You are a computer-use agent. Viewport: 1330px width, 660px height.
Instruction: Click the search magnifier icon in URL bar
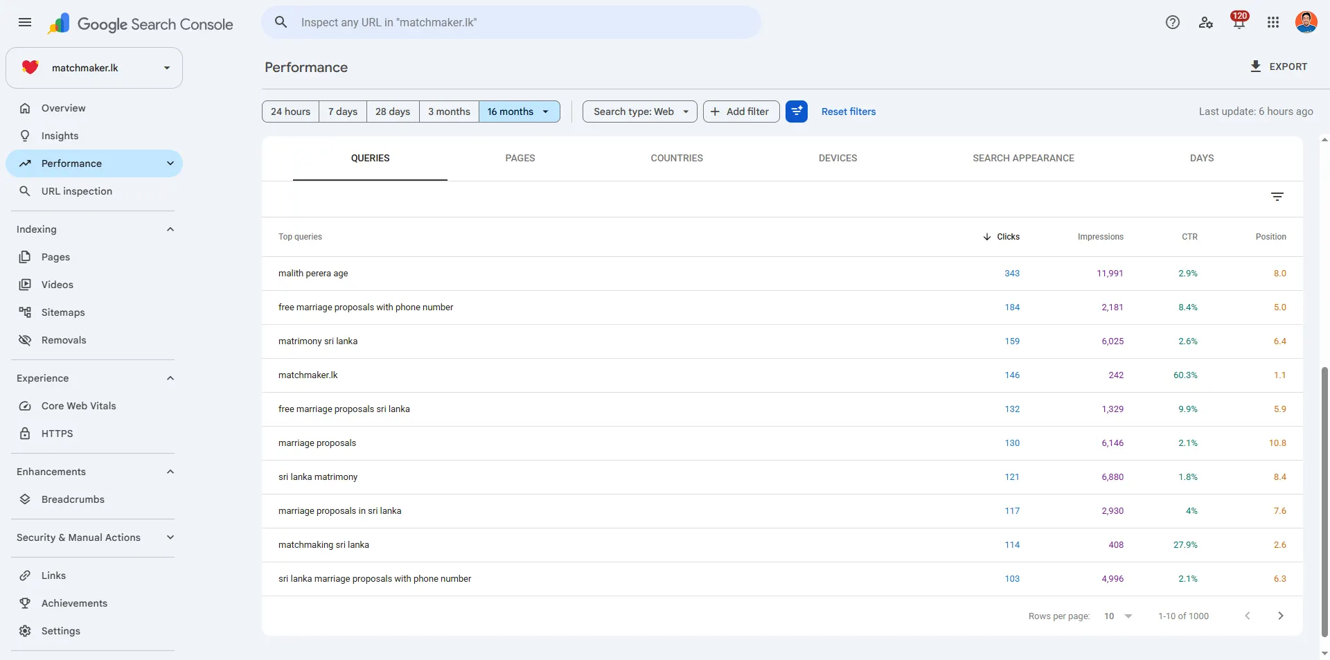(281, 22)
